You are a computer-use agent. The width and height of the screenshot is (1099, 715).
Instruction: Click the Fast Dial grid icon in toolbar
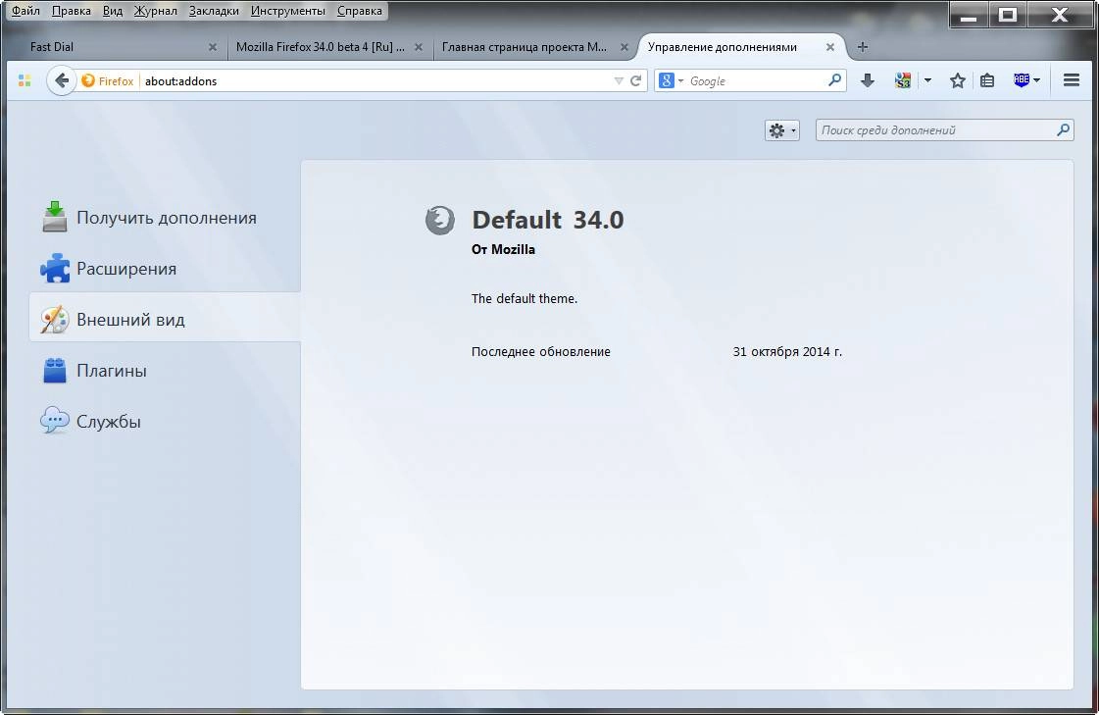coord(25,80)
